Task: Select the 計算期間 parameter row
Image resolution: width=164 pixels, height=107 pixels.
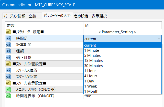Action: click(x=44, y=45)
